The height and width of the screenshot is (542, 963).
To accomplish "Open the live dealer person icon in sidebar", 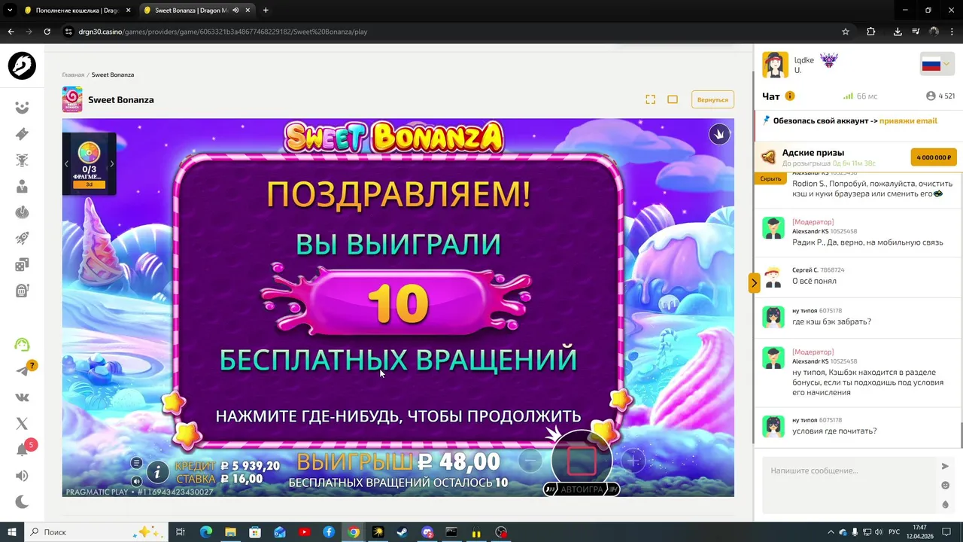I will point(22,186).
